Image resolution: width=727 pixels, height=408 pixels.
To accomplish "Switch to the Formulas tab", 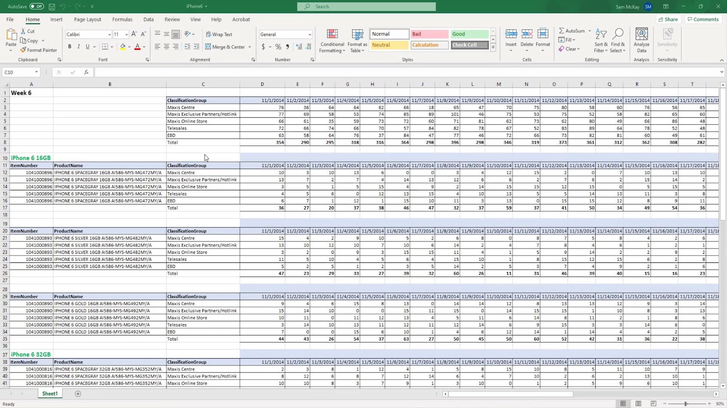I will (x=122, y=19).
